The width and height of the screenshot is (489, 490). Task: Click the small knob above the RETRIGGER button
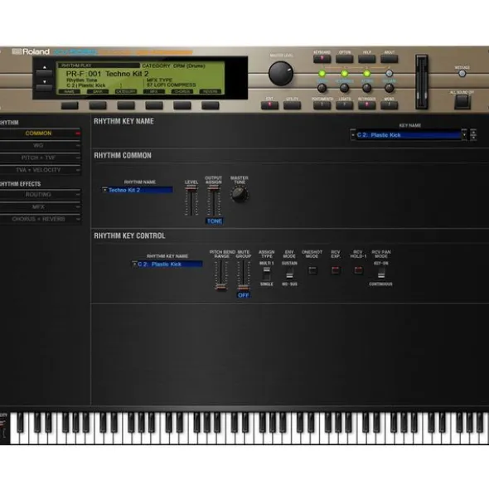[367, 89]
